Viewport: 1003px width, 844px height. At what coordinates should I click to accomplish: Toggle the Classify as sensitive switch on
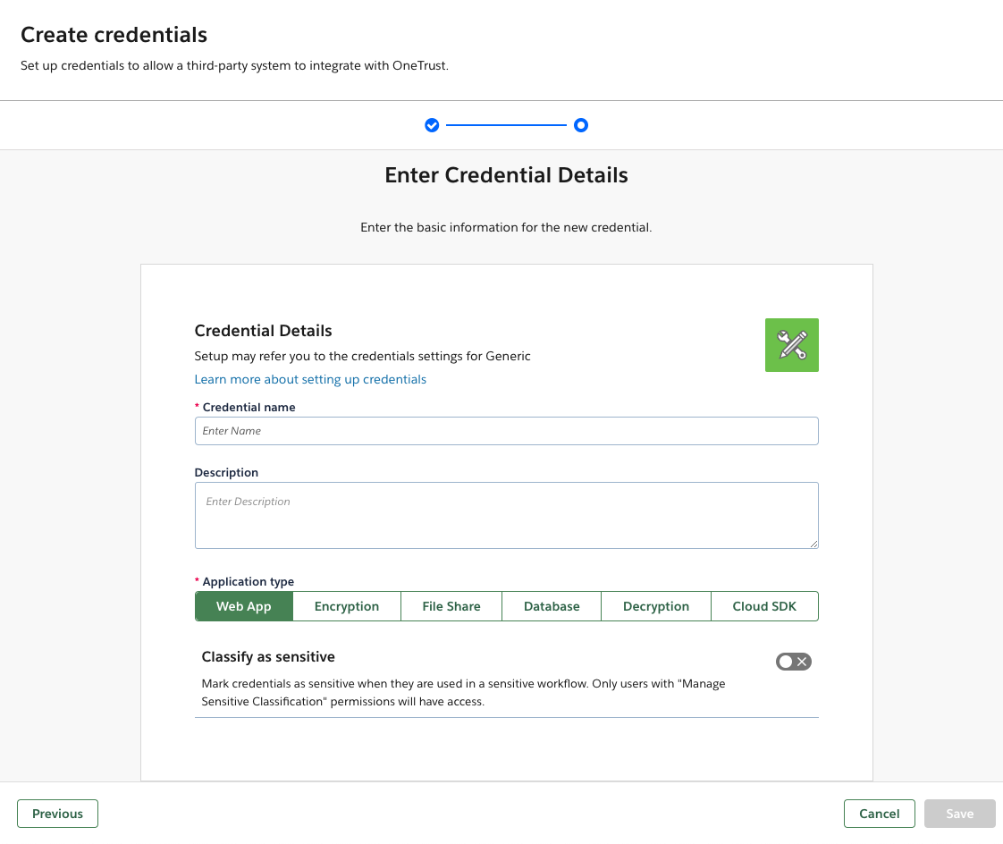[x=793, y=662]
